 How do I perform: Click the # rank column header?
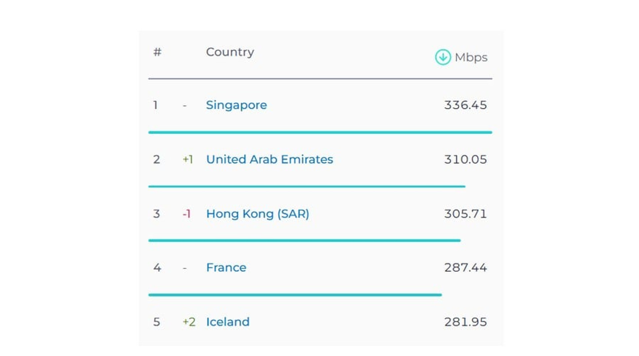point(157,52)
